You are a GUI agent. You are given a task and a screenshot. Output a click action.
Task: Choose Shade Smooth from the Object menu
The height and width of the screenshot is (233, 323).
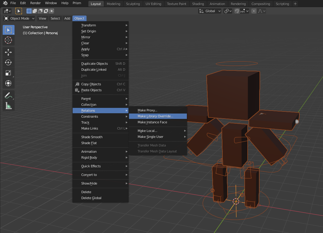(92, 137)
